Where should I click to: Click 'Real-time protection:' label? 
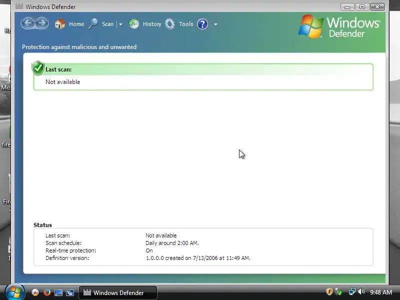[70, 250]
